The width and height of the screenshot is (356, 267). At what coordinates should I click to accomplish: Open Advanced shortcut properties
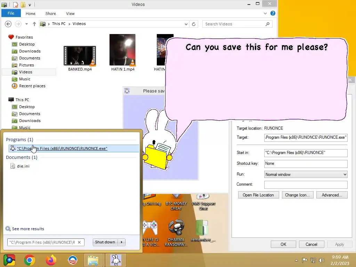point(332,195)
